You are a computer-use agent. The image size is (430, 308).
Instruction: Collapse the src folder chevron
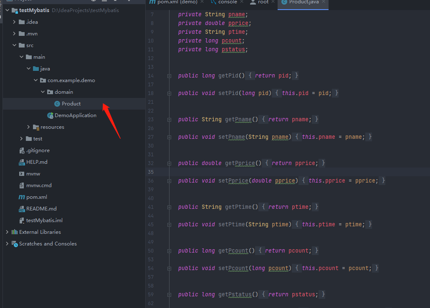(14, 45)
